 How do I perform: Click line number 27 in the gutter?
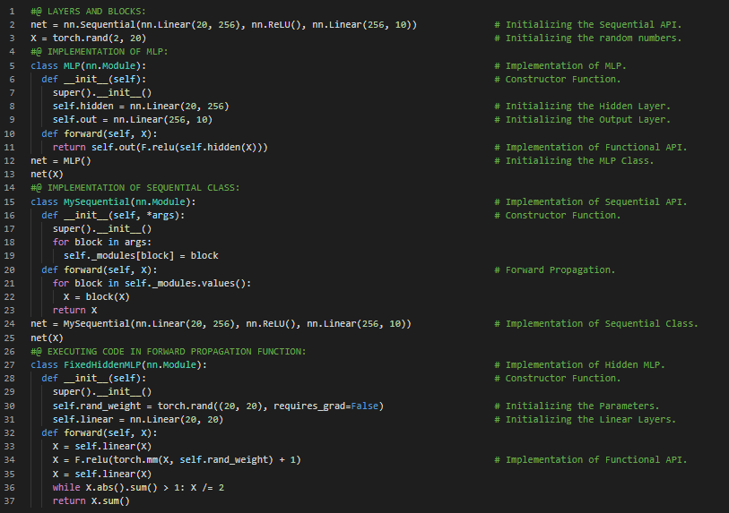pyautogui.click(x=10, y=365)
